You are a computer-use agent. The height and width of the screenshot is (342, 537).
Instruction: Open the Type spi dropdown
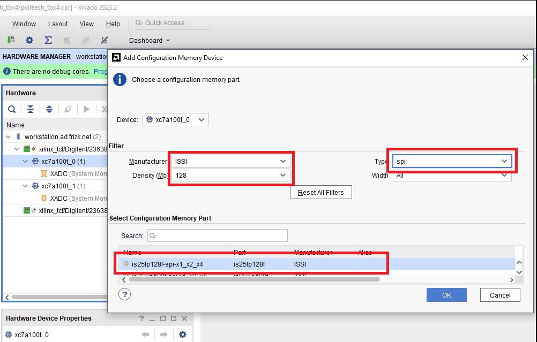pyautogui.click(x=452, y=161)
